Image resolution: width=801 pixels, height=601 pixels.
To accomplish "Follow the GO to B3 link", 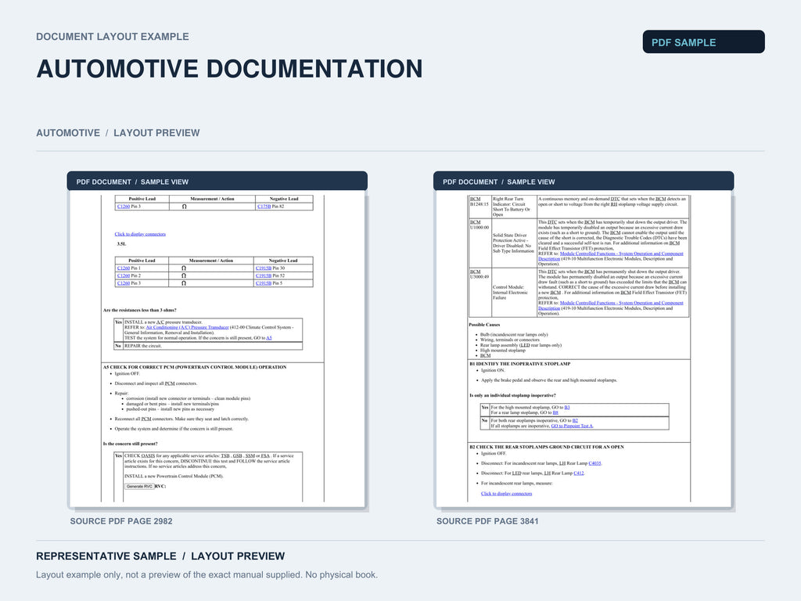I will (x=567, y=407).
